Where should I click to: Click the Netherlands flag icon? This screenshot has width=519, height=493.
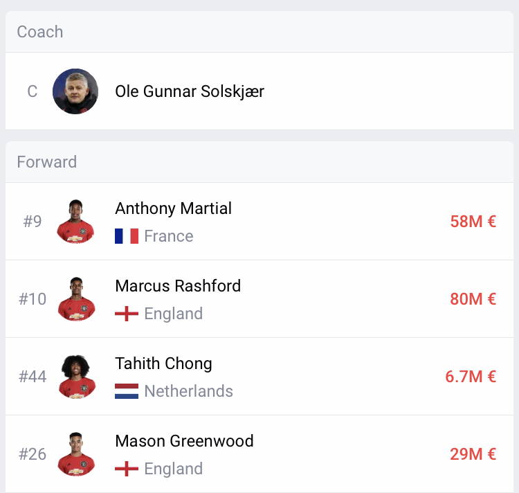(x=127, y=391)
